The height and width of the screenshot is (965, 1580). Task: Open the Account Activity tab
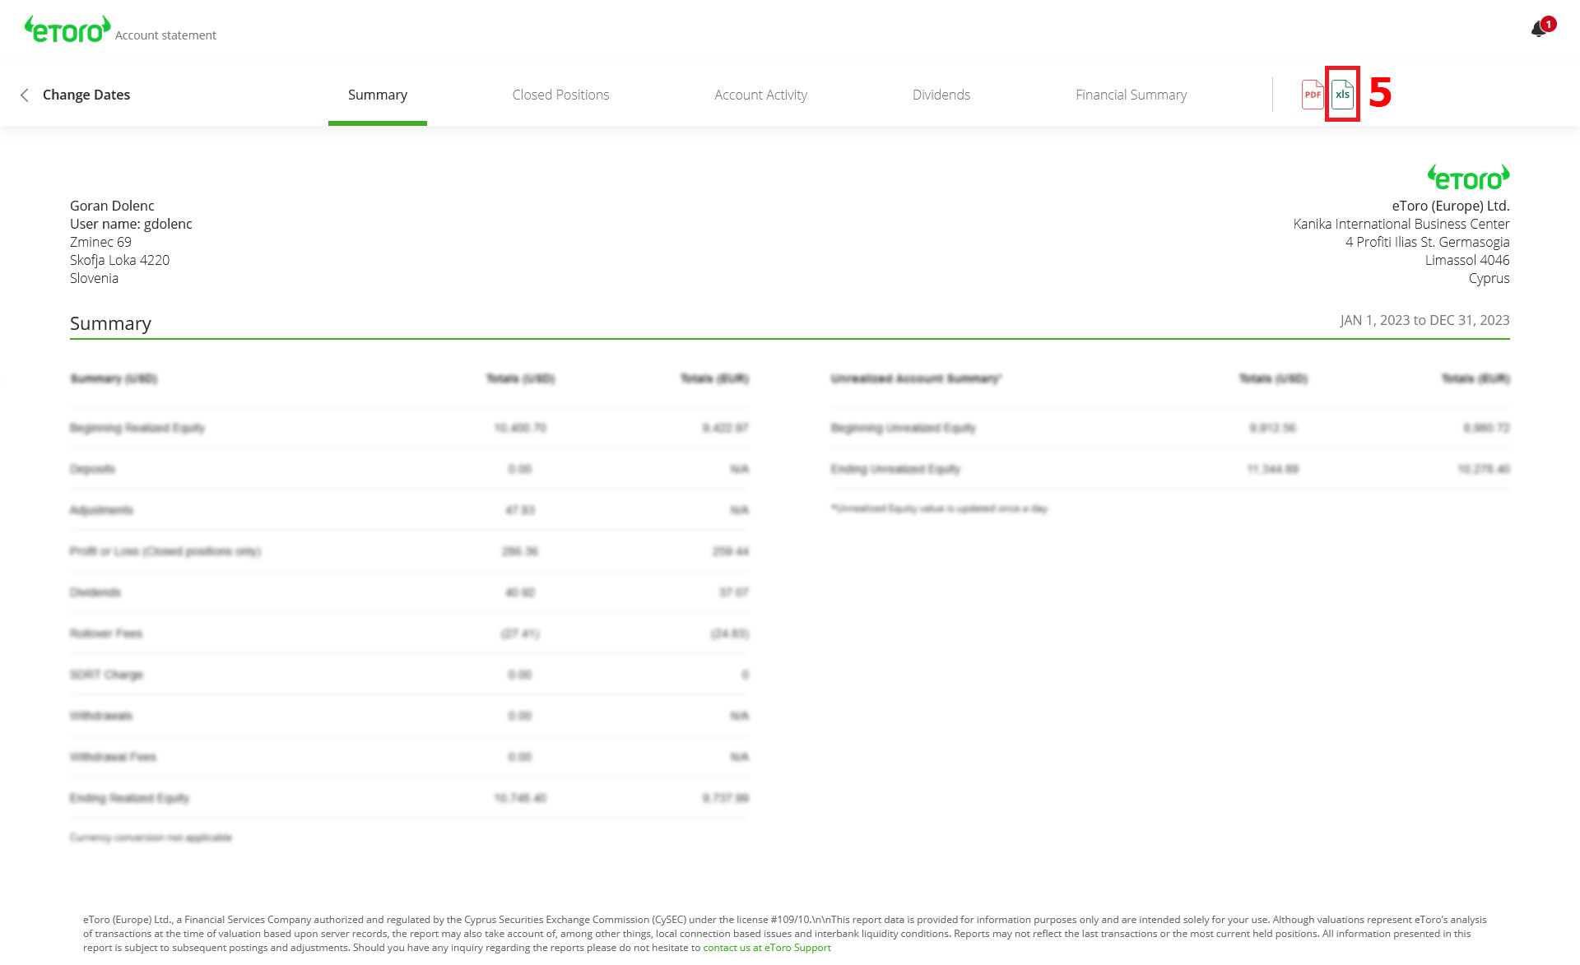point(760,95)
